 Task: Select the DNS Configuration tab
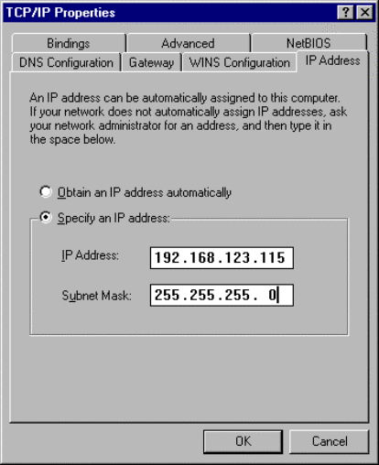pyautogui.click(x=66, y=62)
